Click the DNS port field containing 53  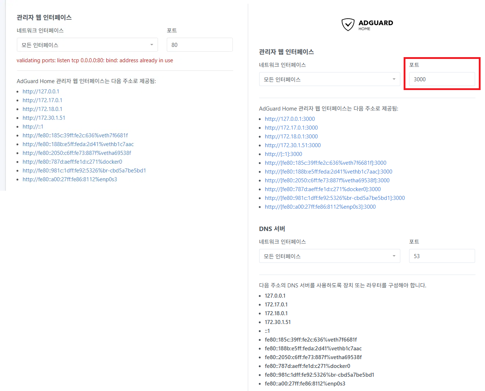tap(442, 256)
